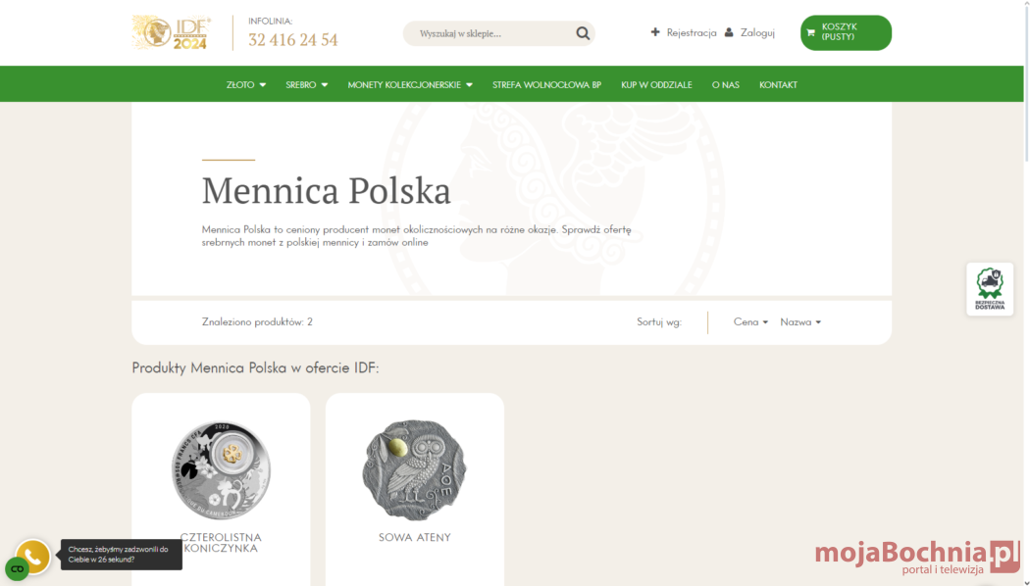
Task: Click the plus icon beside Rejestracja
Action: (655, 32)
